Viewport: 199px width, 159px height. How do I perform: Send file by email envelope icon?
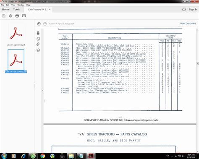(24, 16)
